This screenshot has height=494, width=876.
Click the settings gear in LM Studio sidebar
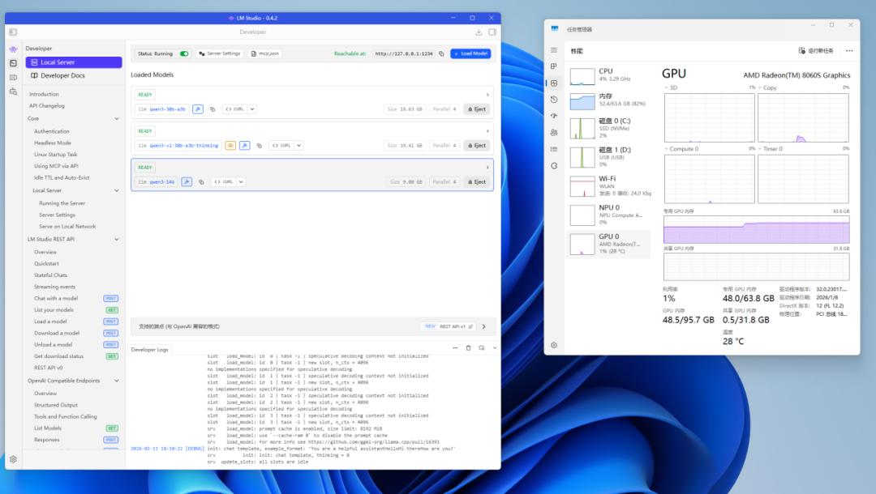13,459
